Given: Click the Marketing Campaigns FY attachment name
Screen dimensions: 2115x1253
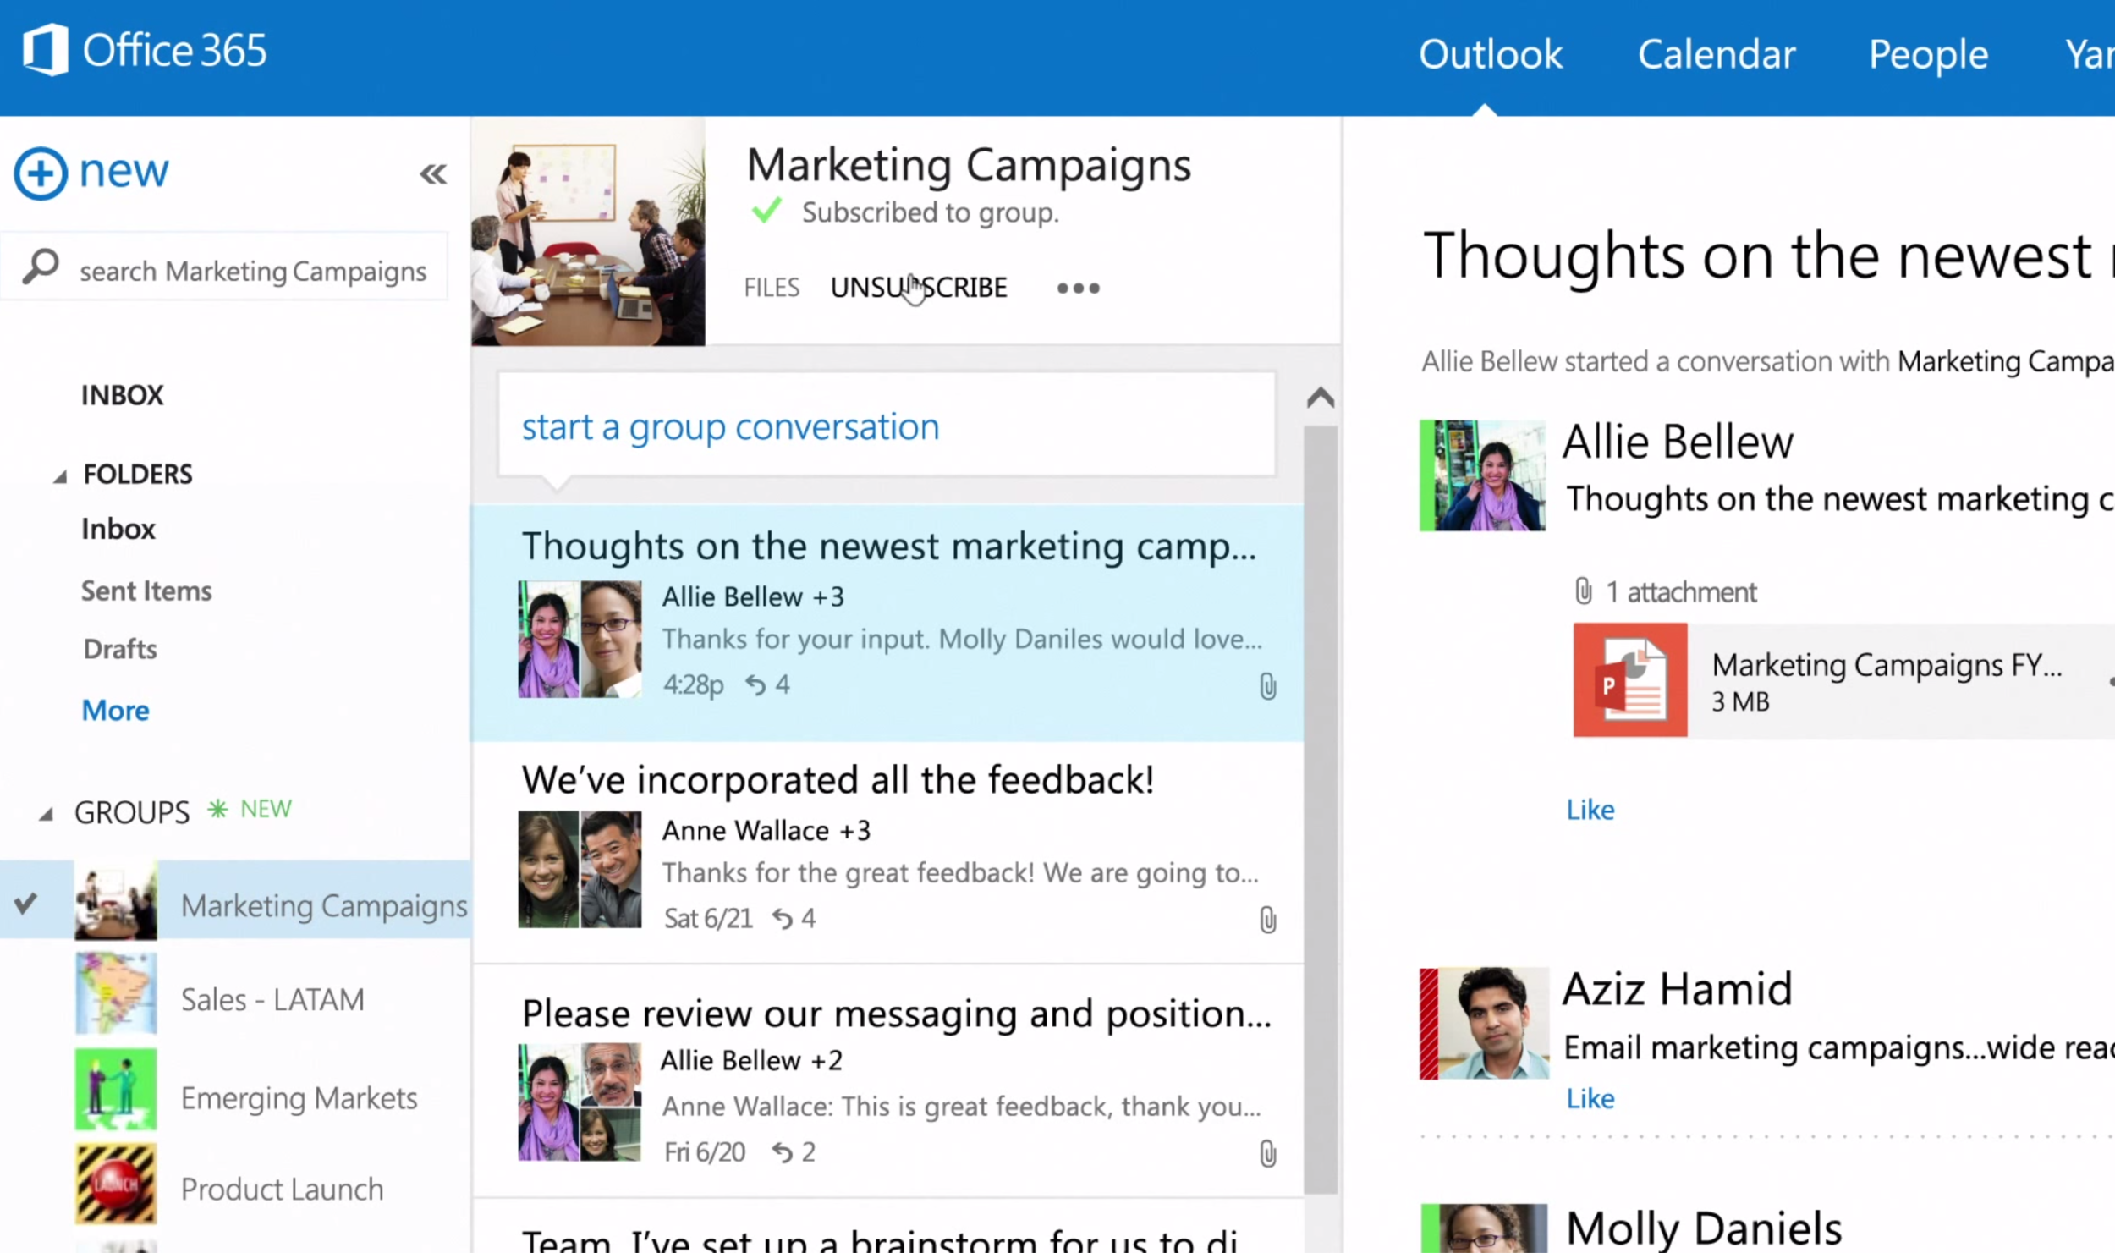Looking at the screenshot, I should tap(1887, 665).
